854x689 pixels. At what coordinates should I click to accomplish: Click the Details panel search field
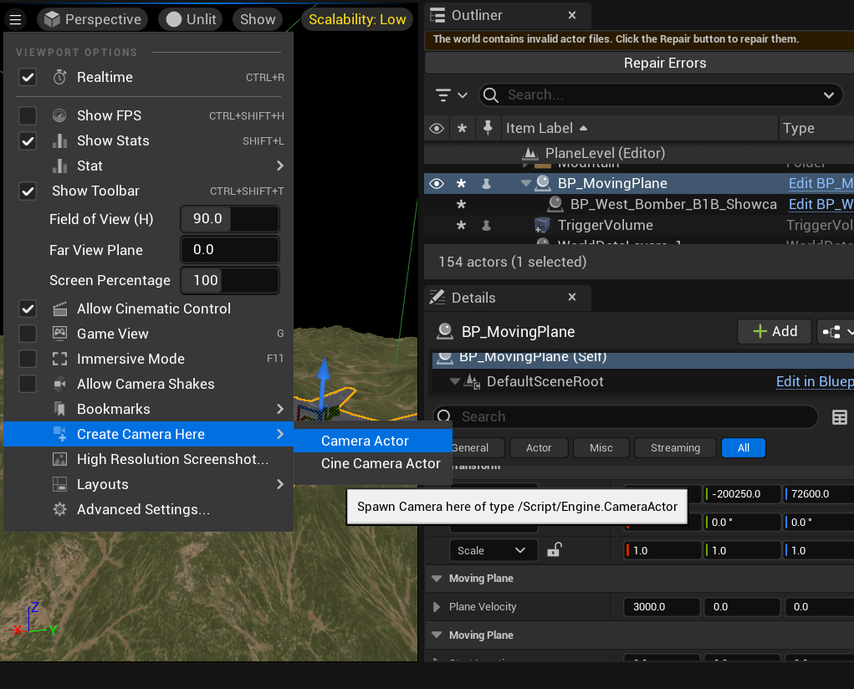pos(626,416)
